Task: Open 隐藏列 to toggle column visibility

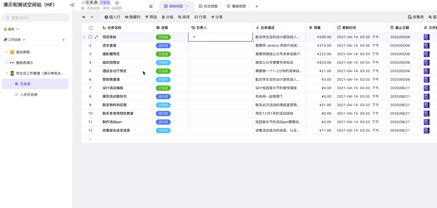Action: [x=133, y=17]
